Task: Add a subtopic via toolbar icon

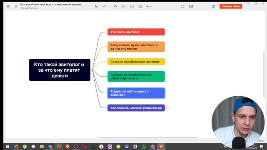Action: [x=104, y=6]
